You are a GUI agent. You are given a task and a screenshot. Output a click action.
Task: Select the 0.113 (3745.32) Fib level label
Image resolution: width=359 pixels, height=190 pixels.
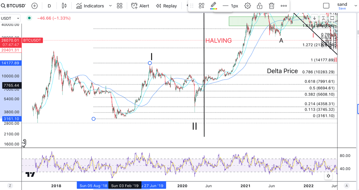pyautogui.click(x=319, y=110)
